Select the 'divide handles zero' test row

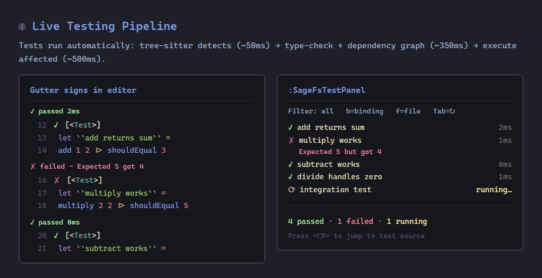pos(400,177)
